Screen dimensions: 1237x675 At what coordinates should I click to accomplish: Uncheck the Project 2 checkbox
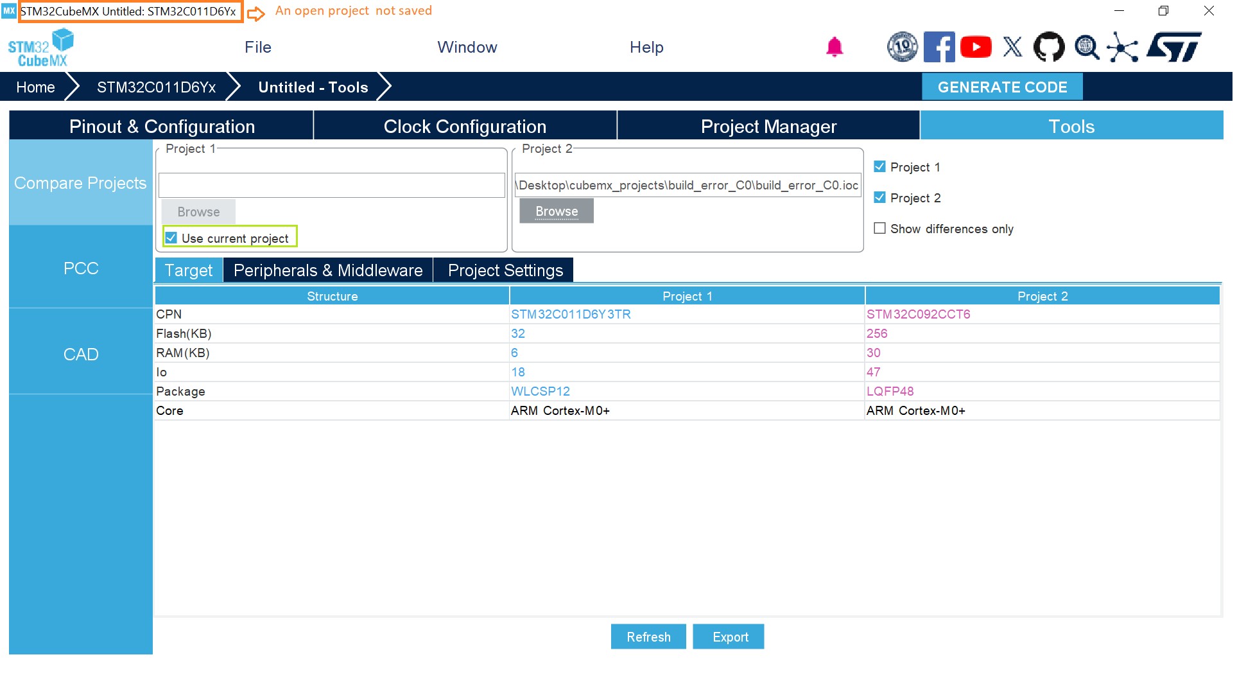tap(879, 198)
